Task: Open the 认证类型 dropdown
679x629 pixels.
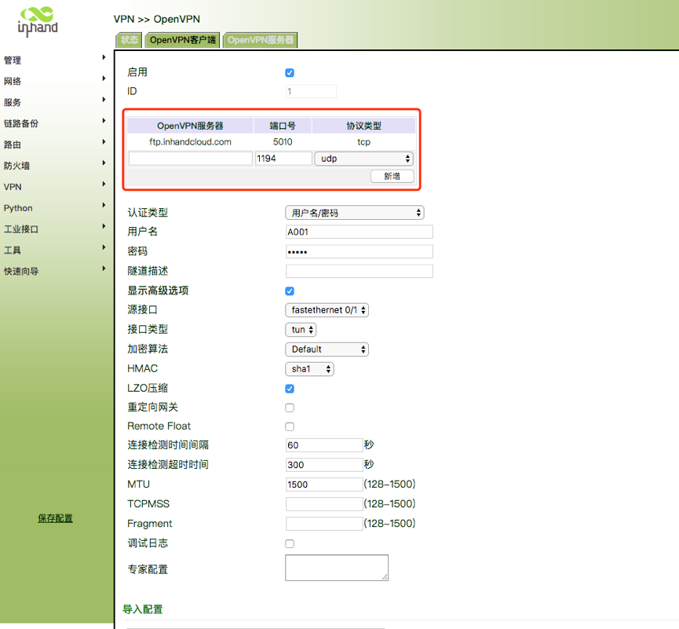Action: point(354,213)
